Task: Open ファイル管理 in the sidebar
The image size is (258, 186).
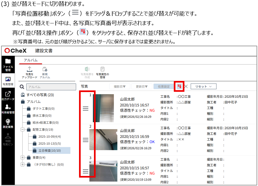Action: coord(8,65)
